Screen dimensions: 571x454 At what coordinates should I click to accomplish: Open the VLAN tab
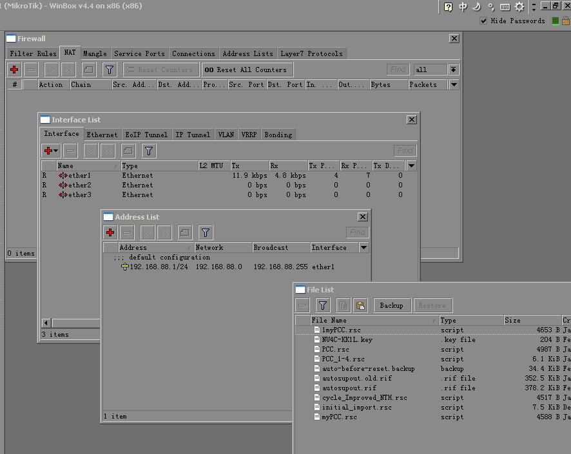point(226,135)
